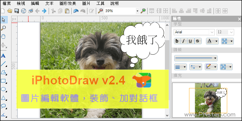Click the make same width icon
242x121 pixels.
[x=152, y=11]
